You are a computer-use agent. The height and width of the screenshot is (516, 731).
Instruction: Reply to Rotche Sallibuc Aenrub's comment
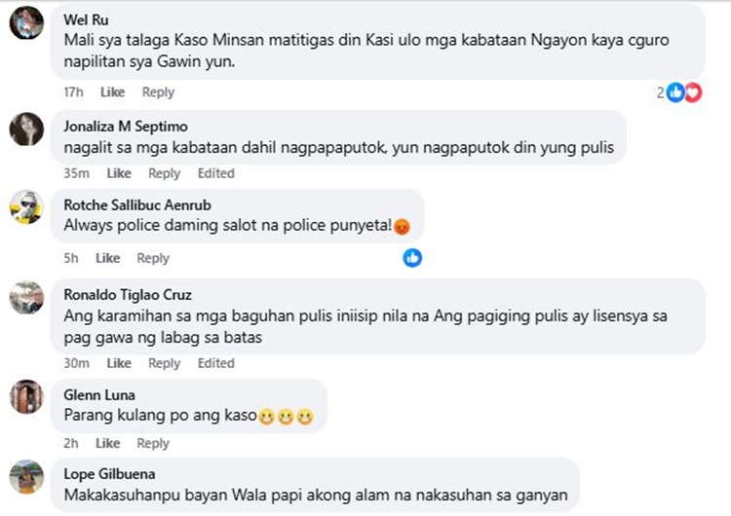[x=153, y=258]
